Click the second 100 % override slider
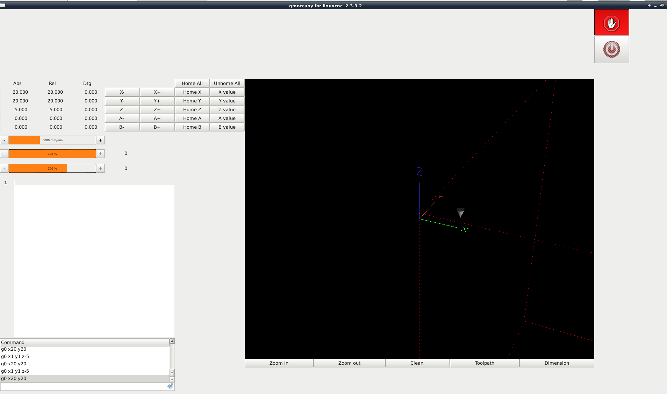 [x=52, y=169]
